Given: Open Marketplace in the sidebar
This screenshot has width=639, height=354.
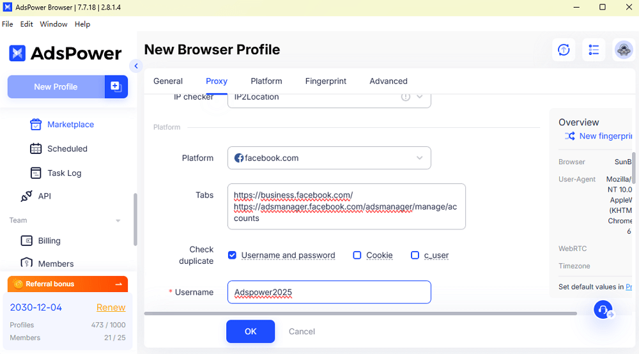Looking at the screenshot, I should tap(70, 124).
